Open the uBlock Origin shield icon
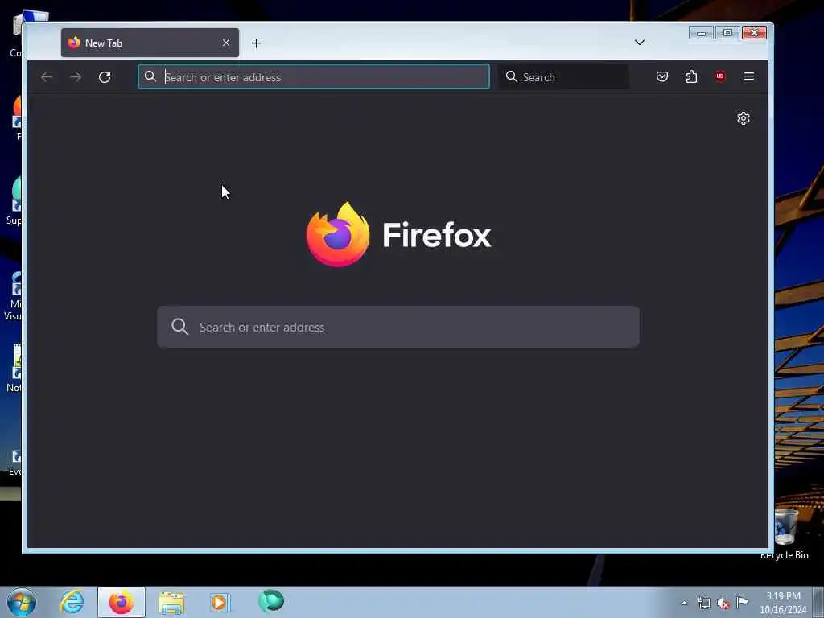The height and width of the screenshot is (618, 824). 720,76
